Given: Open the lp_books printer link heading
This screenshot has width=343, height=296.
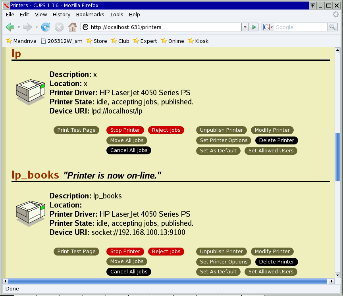Looking at the screenshot, I should click(35, 175).
